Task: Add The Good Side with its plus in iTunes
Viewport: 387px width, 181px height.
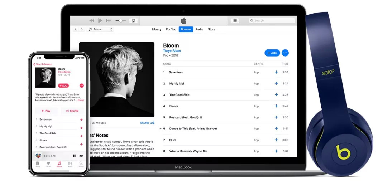Action: tap(276, 95)
